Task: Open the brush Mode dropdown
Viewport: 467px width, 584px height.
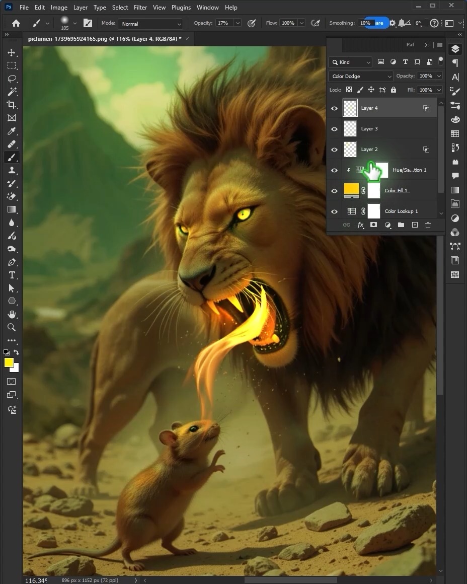Action: (151, 24)
